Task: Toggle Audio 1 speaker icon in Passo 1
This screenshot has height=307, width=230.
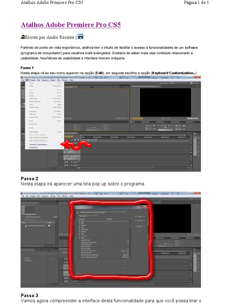Action: point(65,156)
